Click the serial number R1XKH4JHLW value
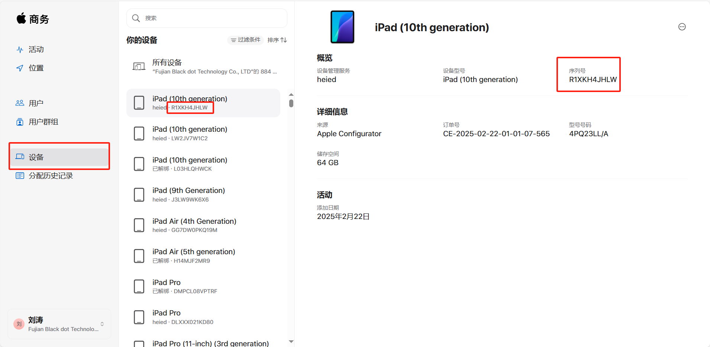Screen dimensions: 710x347 point(593,79)
